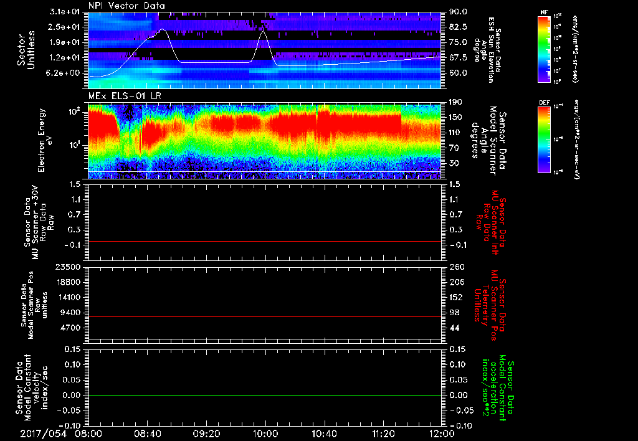Click the red 'MU Scanner Init Raw Data' label
The height and width of the screenshot is (441, 638).
491,222
